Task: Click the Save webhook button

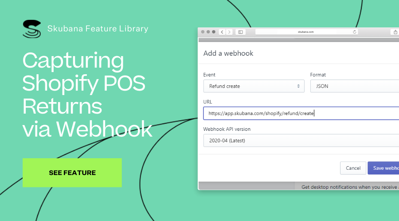Action: click(x=383, y=168)
